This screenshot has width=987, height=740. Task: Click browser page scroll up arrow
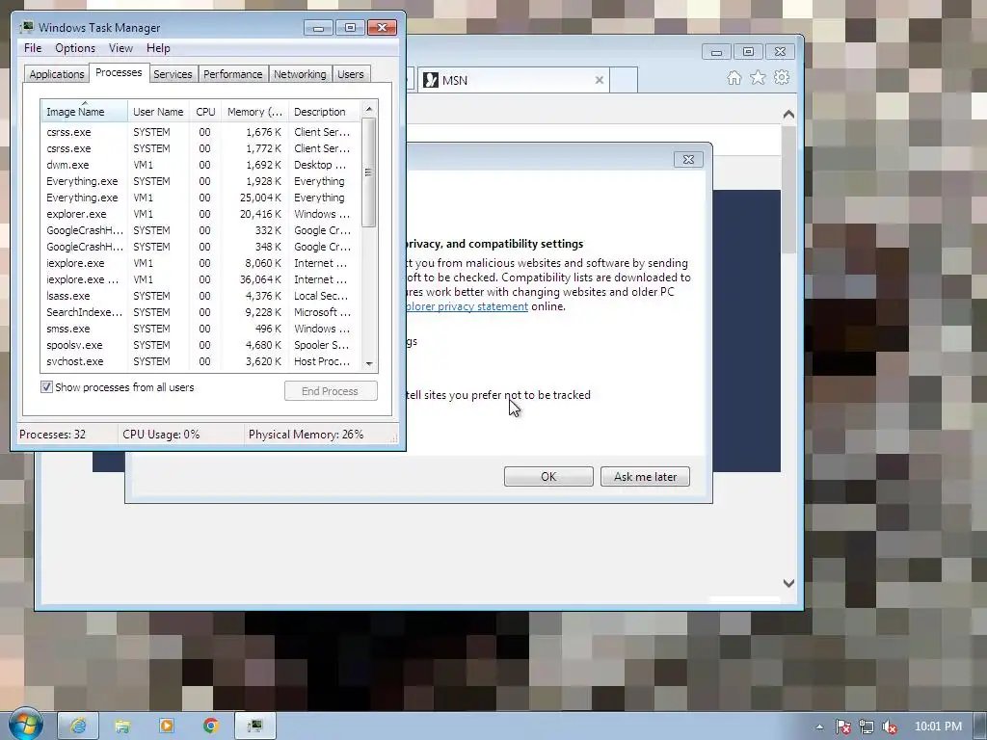pyautogui.click(x=788, y=115)
